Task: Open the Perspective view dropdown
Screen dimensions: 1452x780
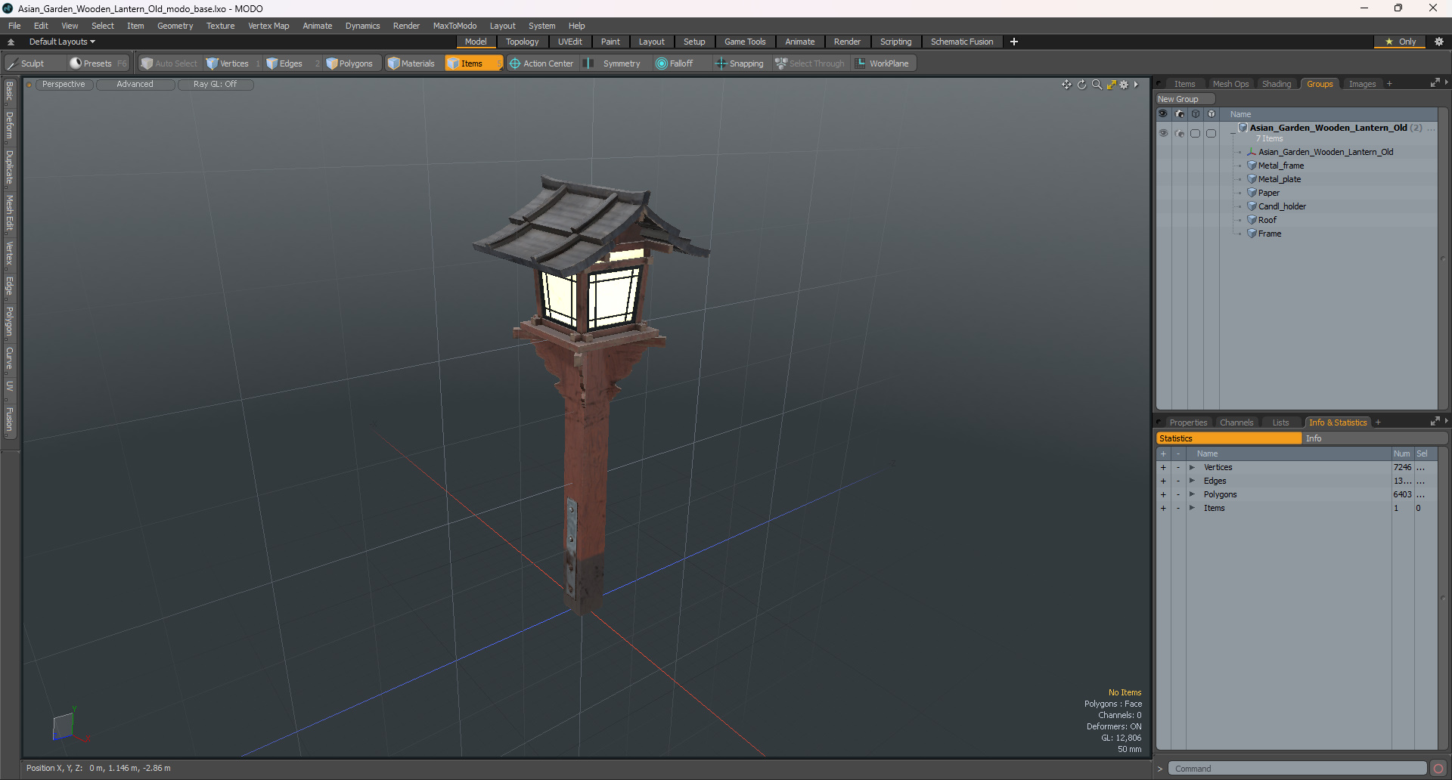Action: pyautogui.click(x=64, y=85)
